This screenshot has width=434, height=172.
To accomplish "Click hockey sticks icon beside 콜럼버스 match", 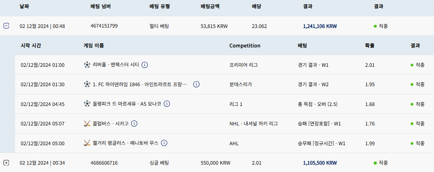I will 87,123.
